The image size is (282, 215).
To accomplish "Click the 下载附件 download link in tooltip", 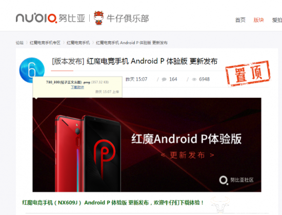I will (x=77, y=87).
